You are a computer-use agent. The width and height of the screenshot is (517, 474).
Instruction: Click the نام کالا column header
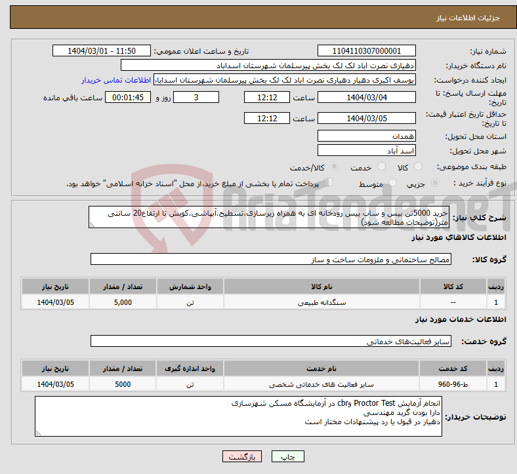[321, 286]
